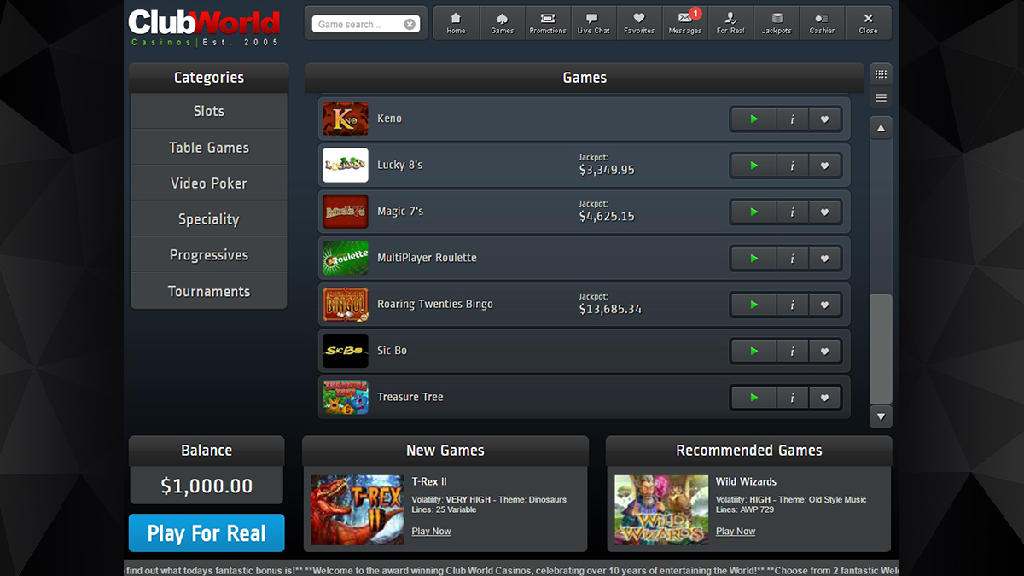This screenshot has width=1024, height=576.
Task: Select the Progressives category
Action: coord(209,255)
